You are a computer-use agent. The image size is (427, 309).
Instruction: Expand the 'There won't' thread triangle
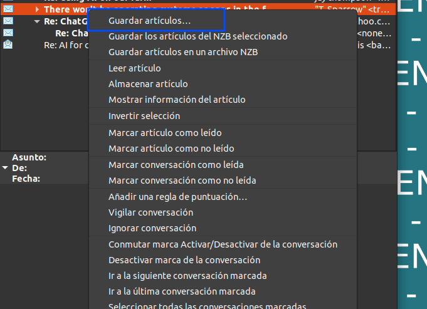tap(37, 9)
